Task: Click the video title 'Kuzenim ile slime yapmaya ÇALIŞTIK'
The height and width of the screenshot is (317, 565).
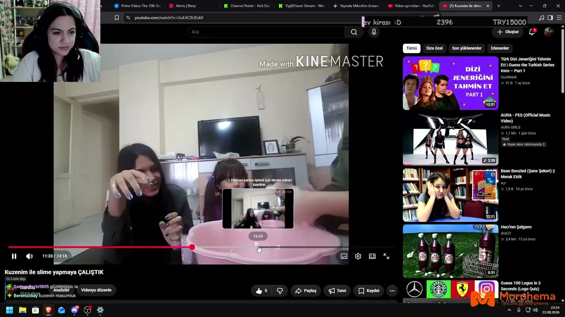Action: (x=54, y=272)
